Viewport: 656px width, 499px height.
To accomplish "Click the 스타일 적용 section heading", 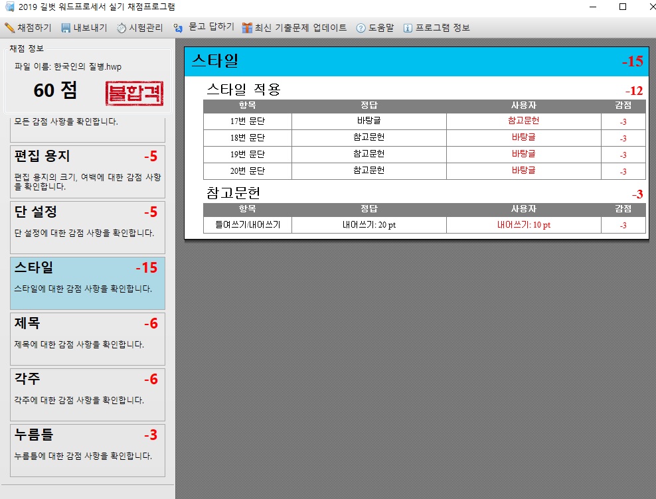I will (244, 89).
